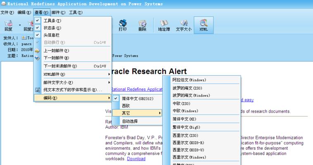Select 繁体中文(Big5) encoding

(x=202, y=127)
